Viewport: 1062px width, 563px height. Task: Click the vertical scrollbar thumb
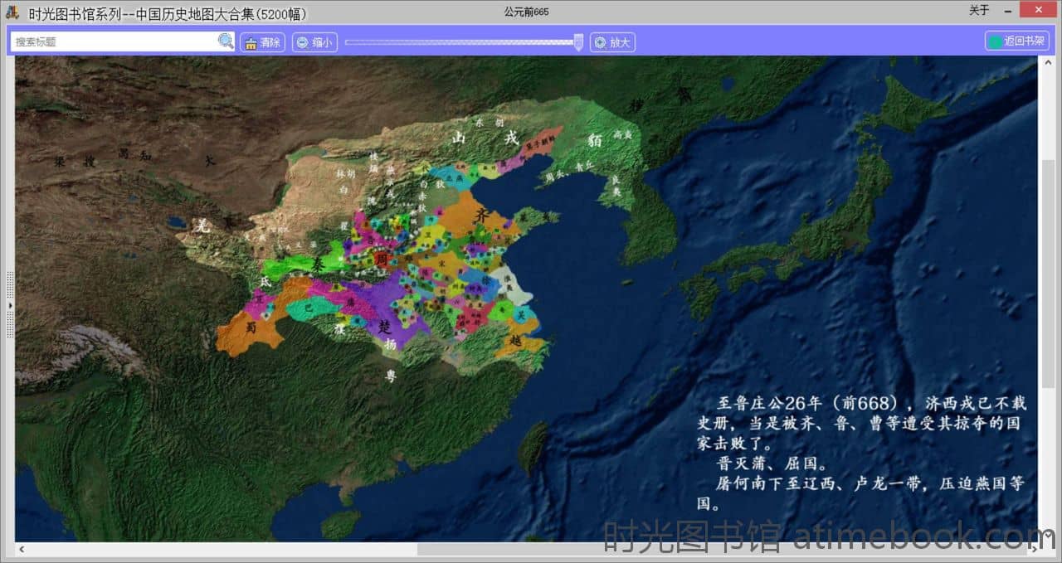click(1048, 274)
